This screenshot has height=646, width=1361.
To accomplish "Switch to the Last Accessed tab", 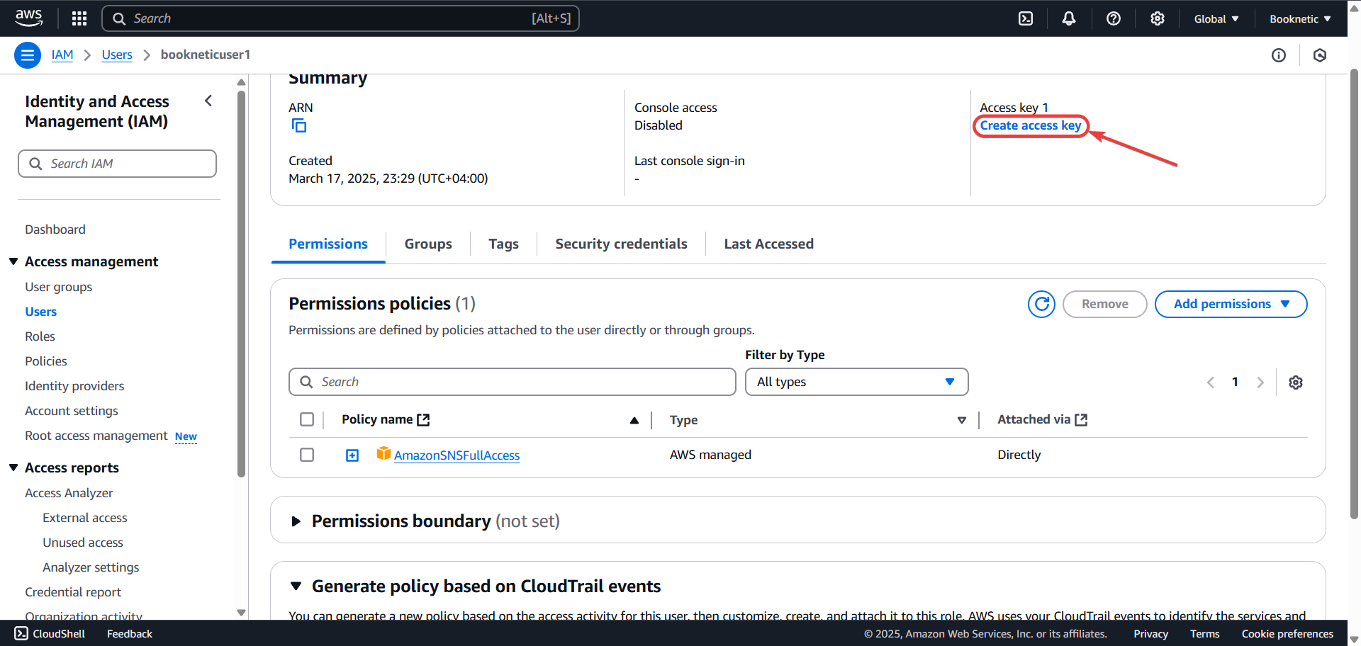I will pyautogui.click(x=768, y=244).
